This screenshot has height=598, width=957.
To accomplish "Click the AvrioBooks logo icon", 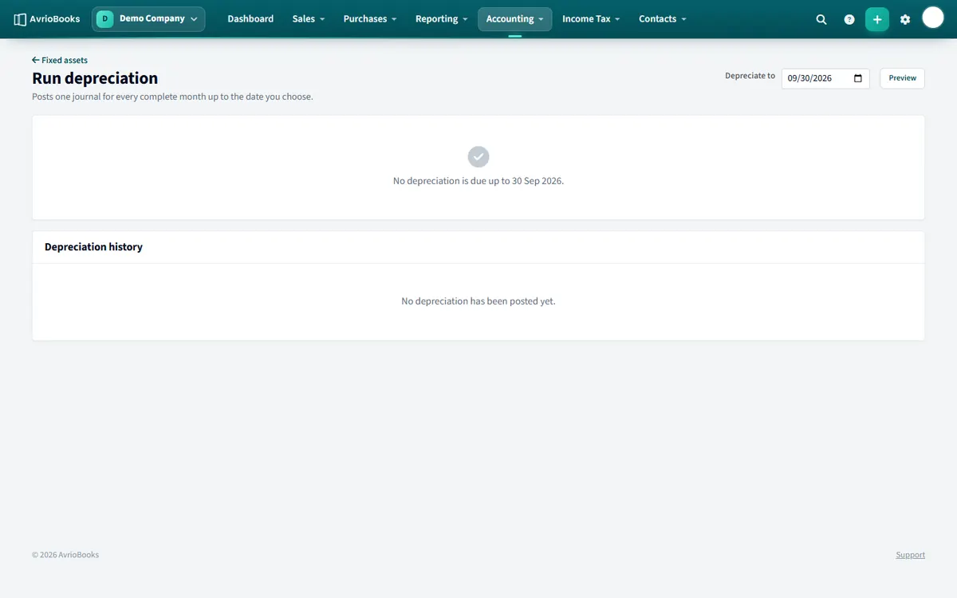I will (x=20, y=19).
